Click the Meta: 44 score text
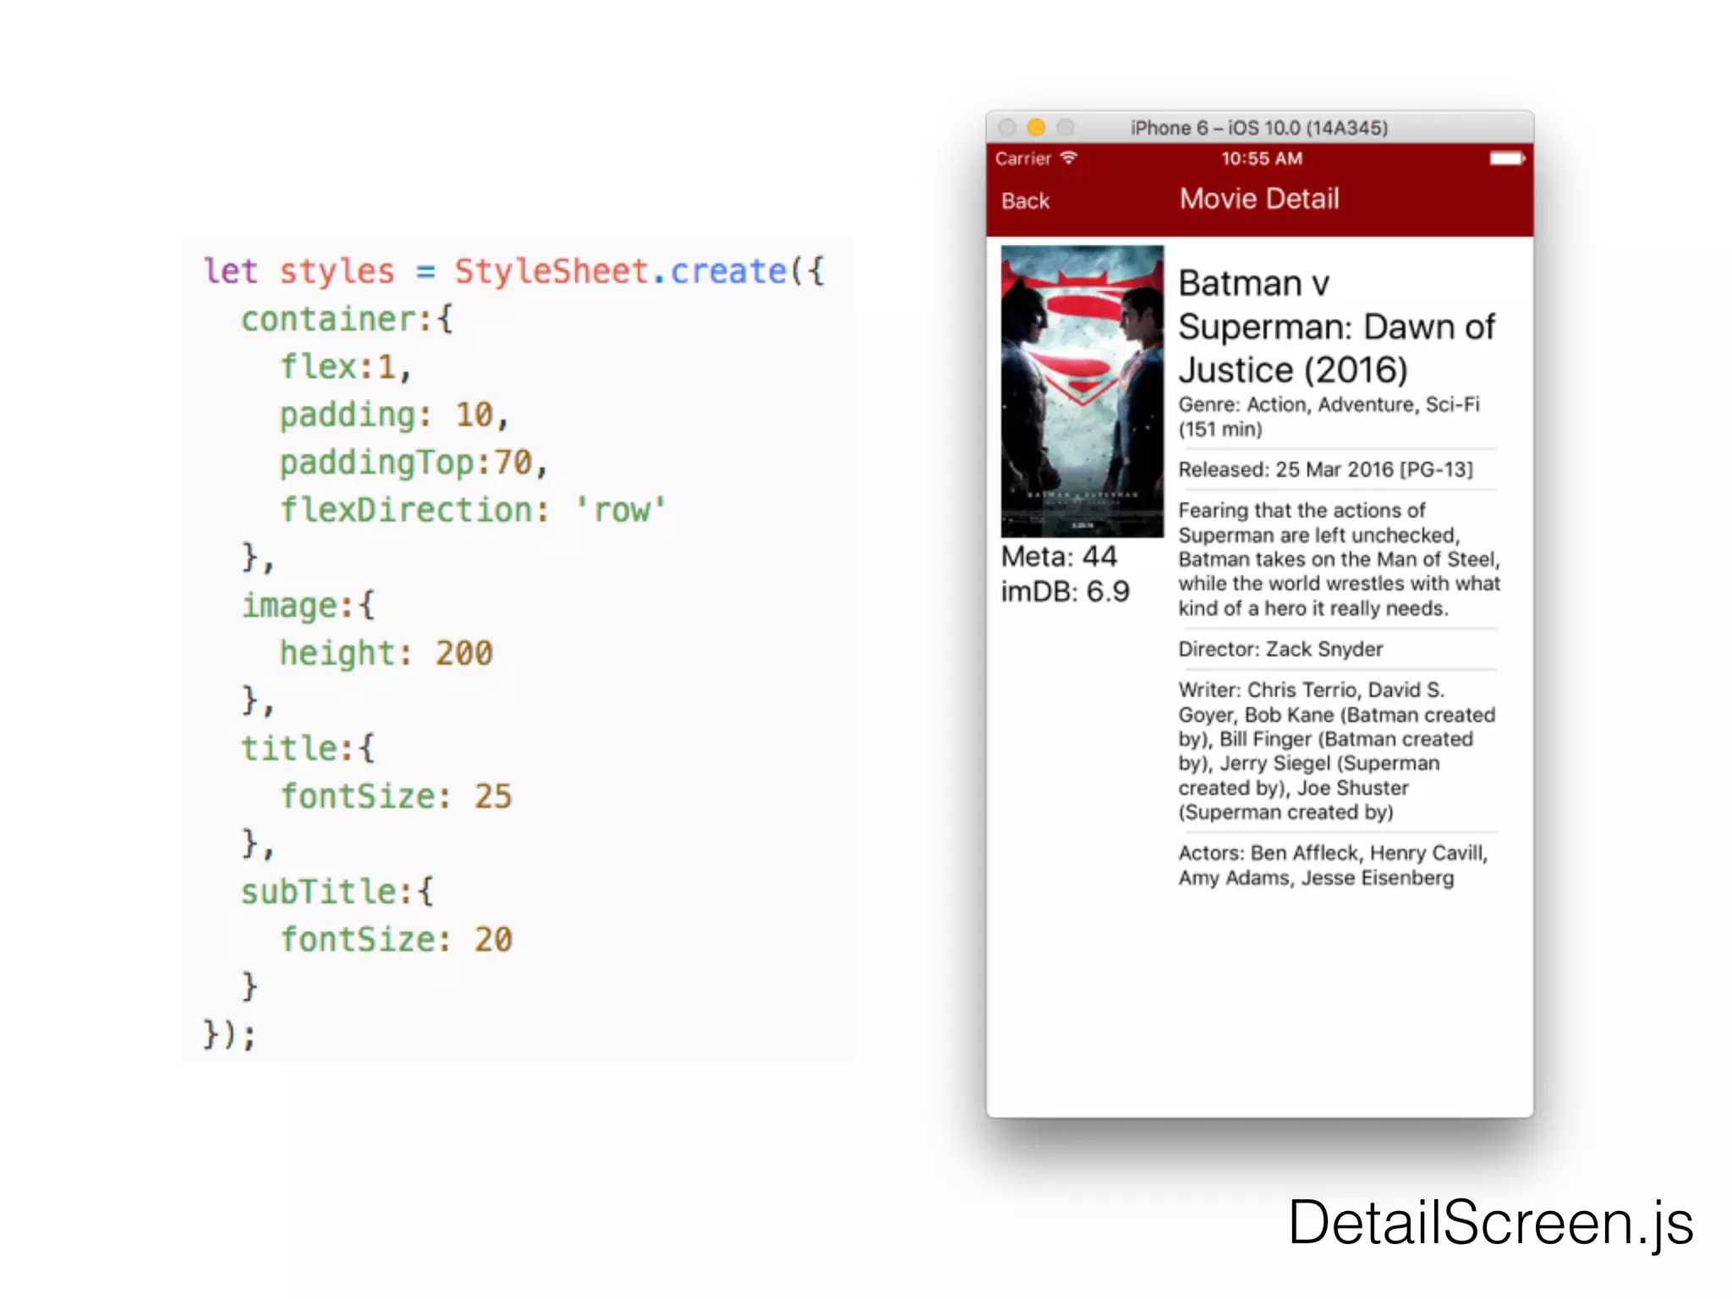 point(1059,556)
